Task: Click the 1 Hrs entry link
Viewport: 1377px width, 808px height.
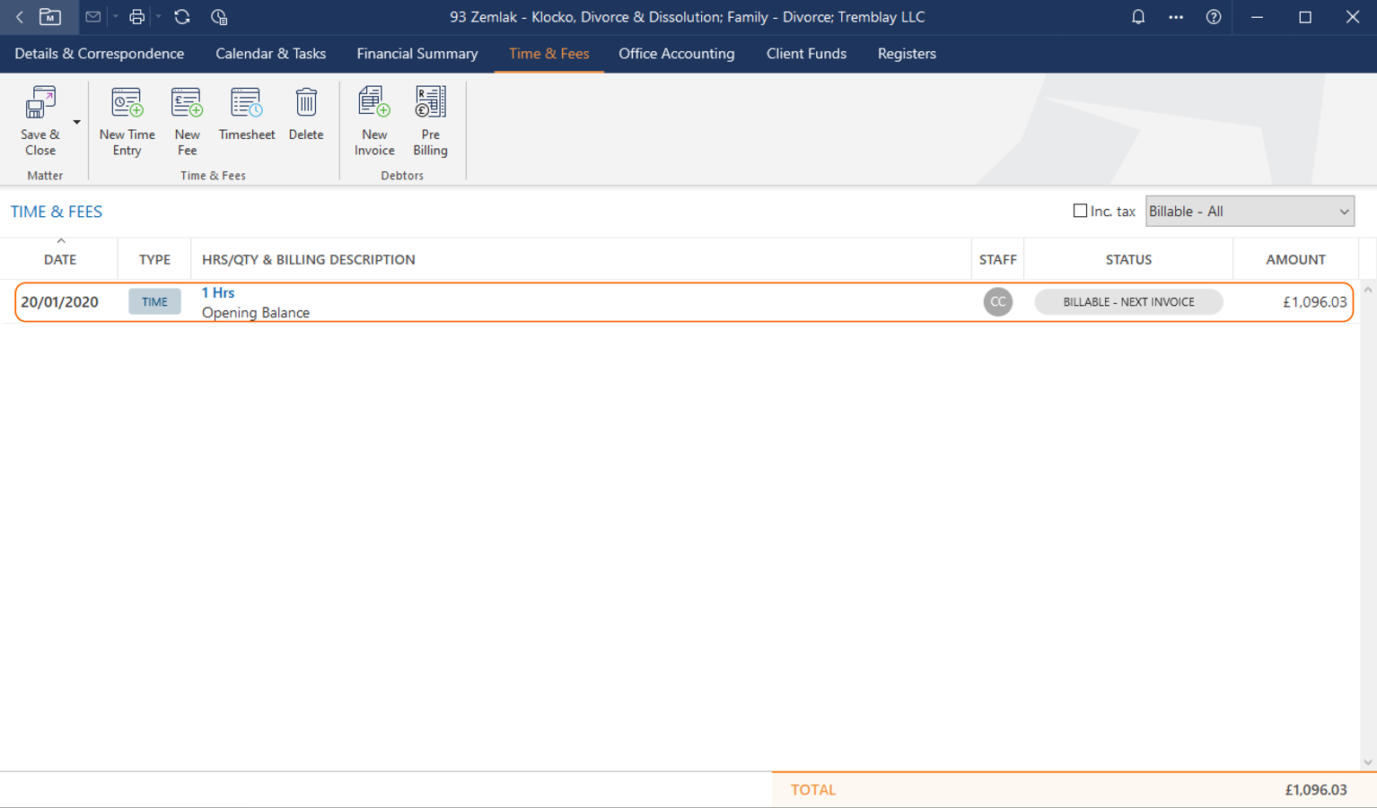Action: tap(218, 292)
